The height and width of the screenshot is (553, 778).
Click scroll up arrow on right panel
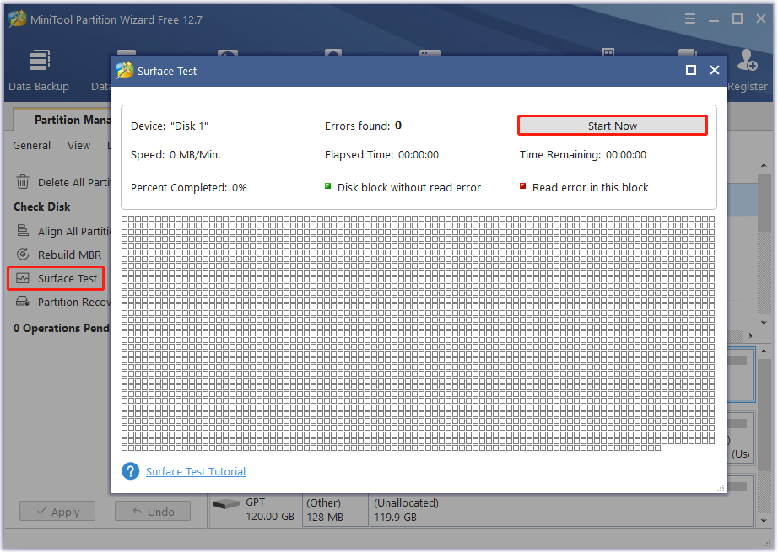click(x=764, y=165)
